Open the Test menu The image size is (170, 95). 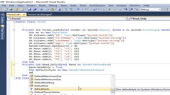coord(111,6)
